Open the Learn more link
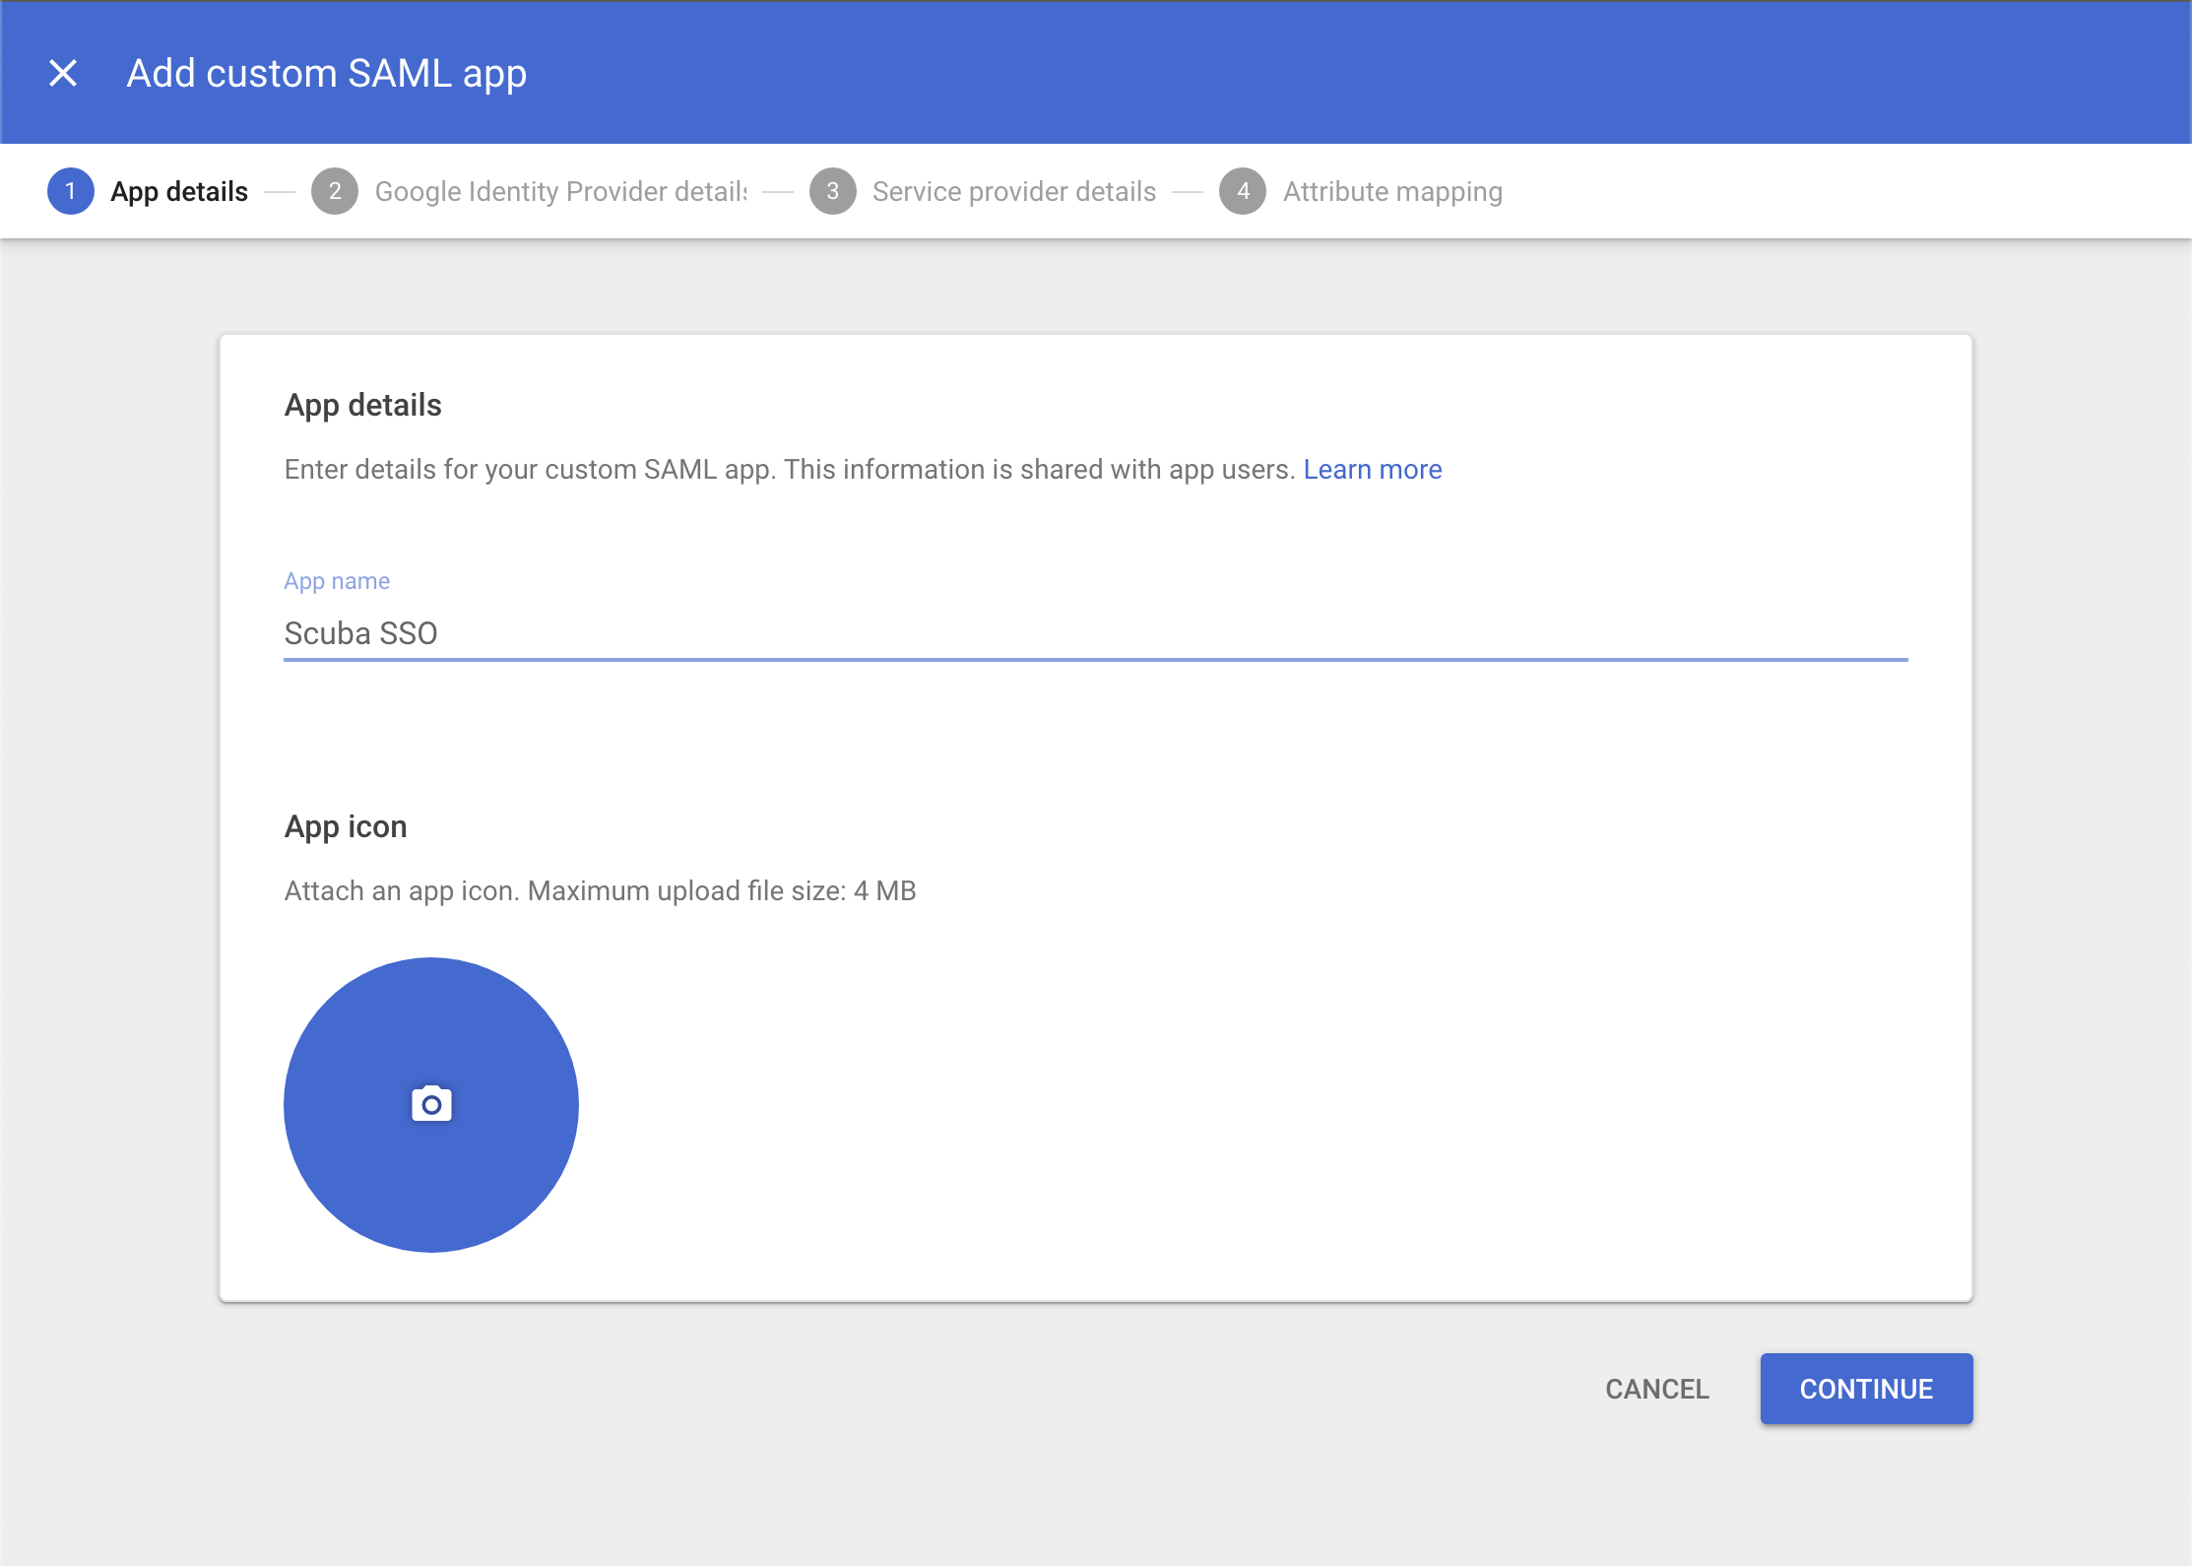2192x1566 pixels. (x=1373, y=470)
